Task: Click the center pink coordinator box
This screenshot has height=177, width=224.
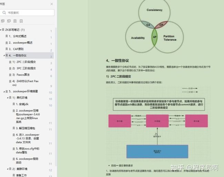Action: tap(157, 121)
